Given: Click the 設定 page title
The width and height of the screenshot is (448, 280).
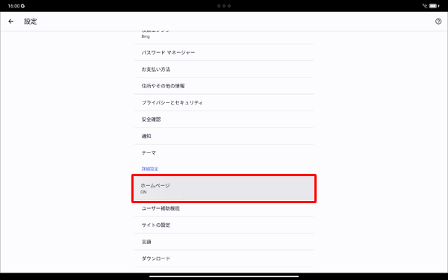Looking at the screenshot, I should click(x=31, y=22).
